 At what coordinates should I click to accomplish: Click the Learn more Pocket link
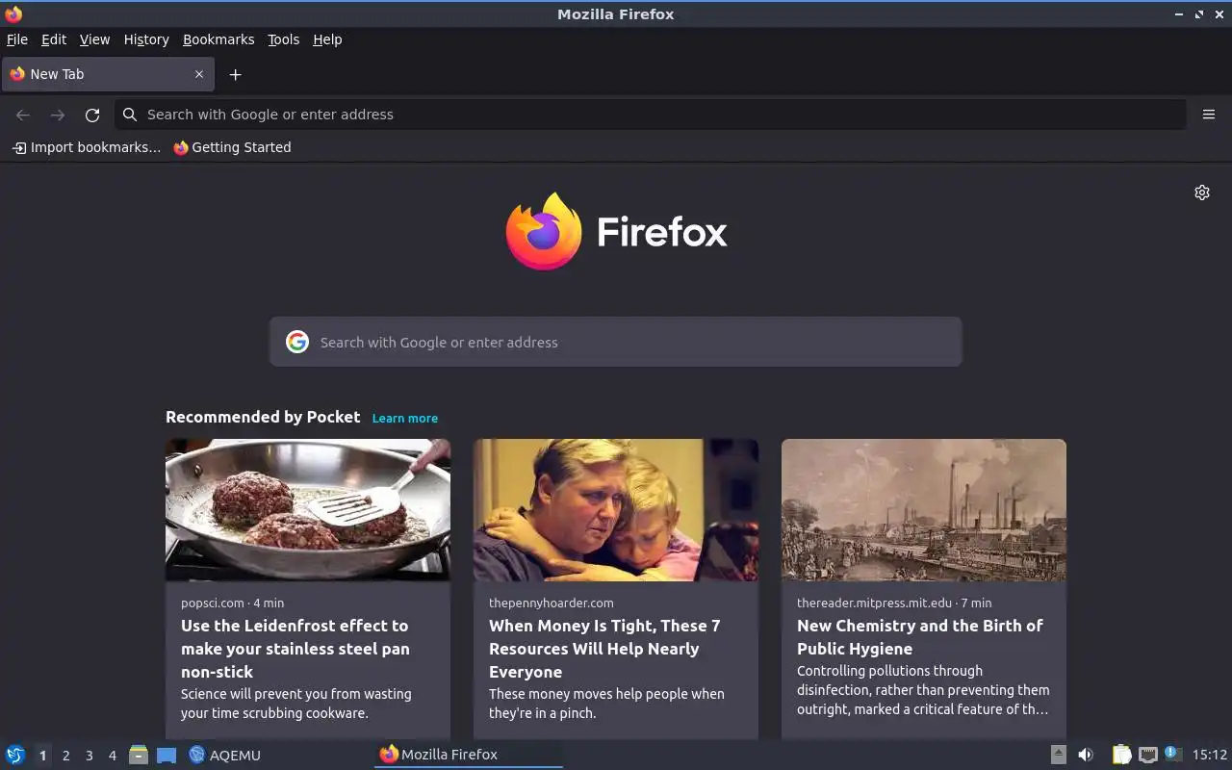[405, 418]
